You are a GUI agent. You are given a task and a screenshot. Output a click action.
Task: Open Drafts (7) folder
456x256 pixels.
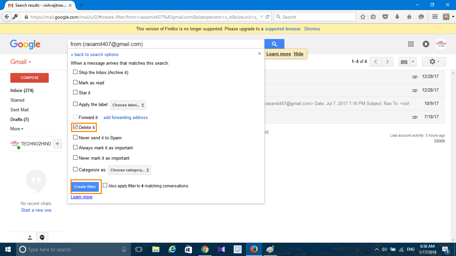[19, 119]
